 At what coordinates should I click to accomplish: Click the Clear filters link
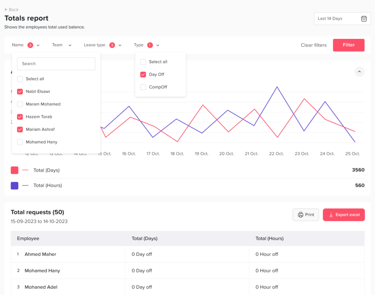coord(313,45)
